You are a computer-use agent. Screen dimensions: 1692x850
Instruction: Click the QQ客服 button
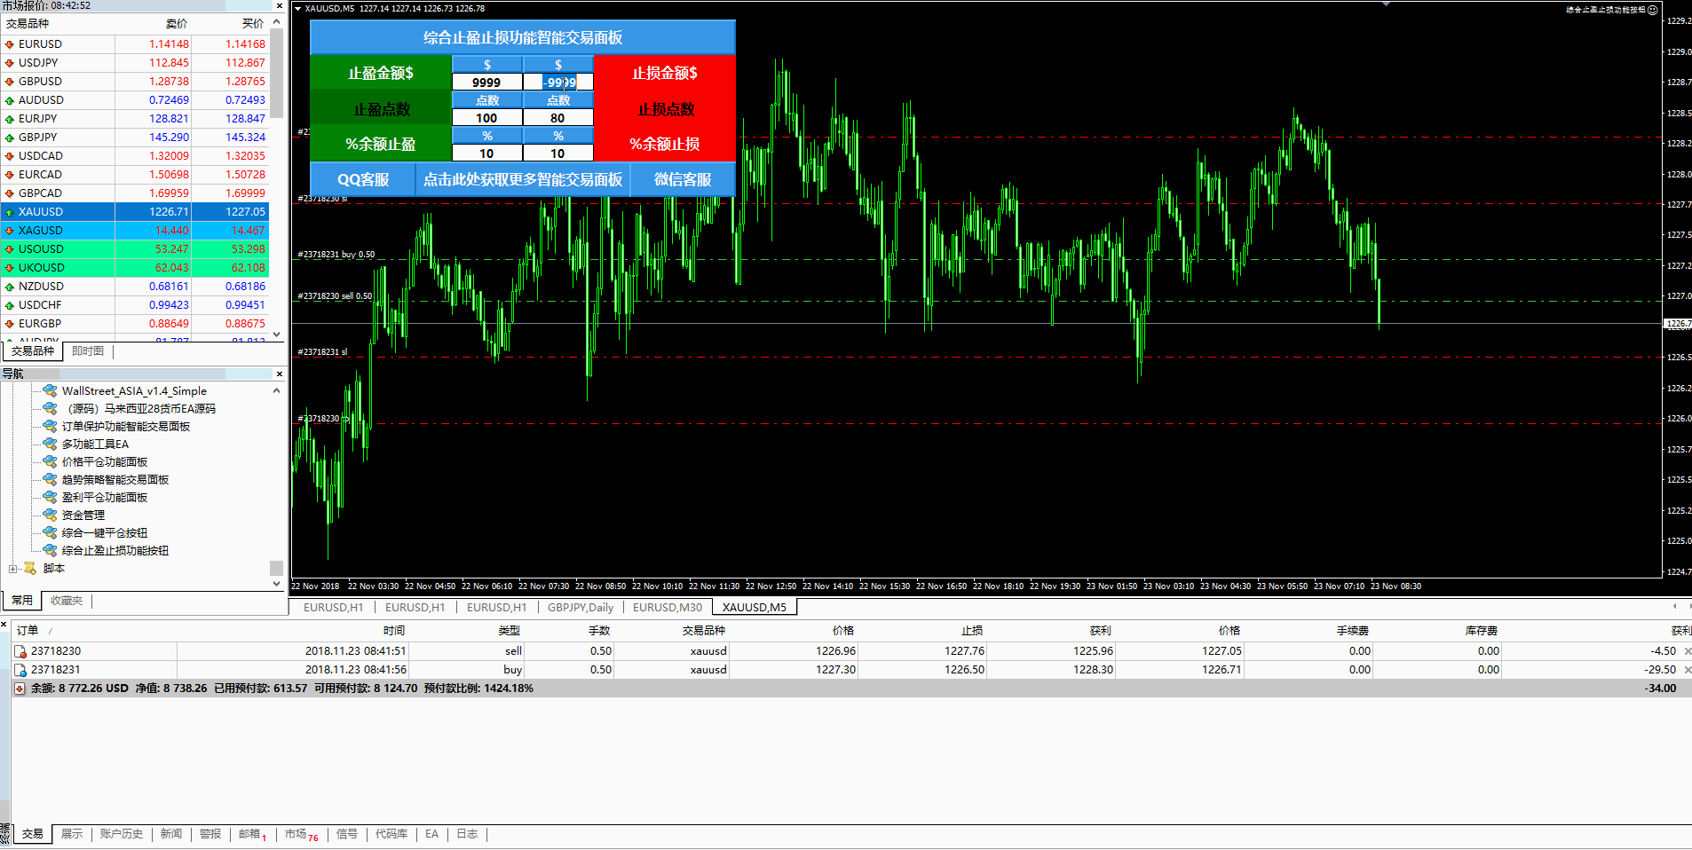tap(362, 179)
